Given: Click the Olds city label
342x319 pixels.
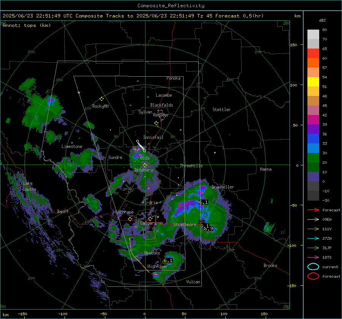Looking at the screenshot, I should (145, 158).
